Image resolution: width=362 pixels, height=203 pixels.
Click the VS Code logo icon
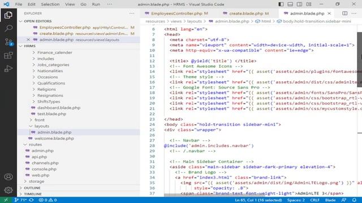(x=6, y=4)
